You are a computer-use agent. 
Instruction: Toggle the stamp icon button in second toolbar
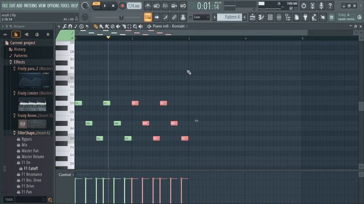click(x=183, y=17)
